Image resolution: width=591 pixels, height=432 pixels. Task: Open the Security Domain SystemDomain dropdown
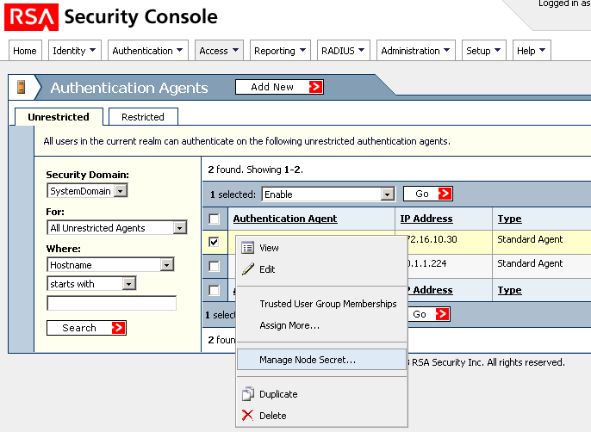pyautogui.click(x=87, y=190)
